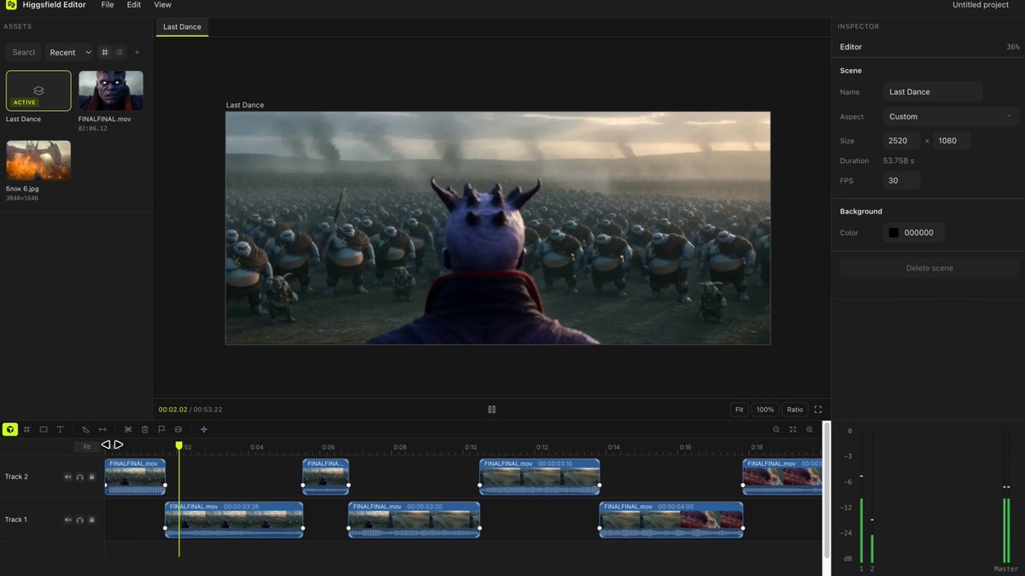Screen dimensions: 1025x576
Task: Zoom in on the timeline
Action: 810,429
